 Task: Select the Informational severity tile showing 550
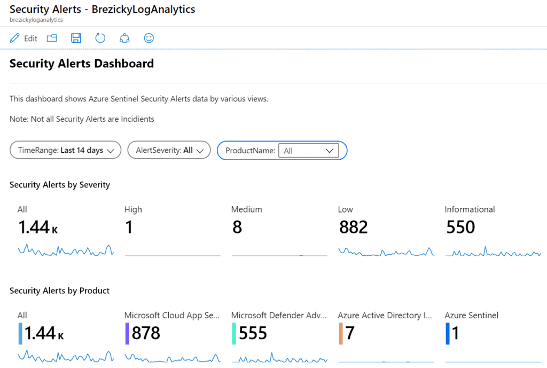493,231
